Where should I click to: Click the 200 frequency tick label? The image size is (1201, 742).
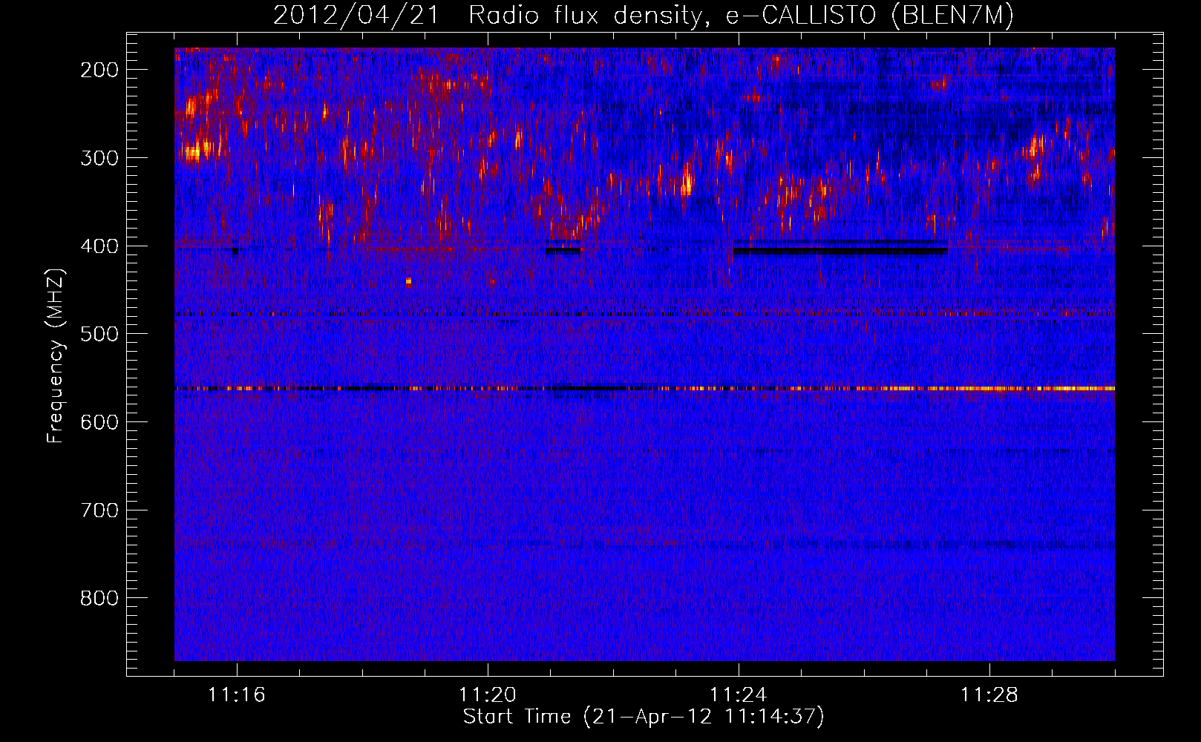[x=99, y=70]
